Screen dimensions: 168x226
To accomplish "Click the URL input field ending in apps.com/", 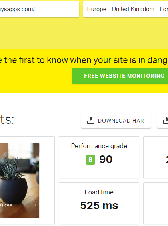I will [40, 9].
